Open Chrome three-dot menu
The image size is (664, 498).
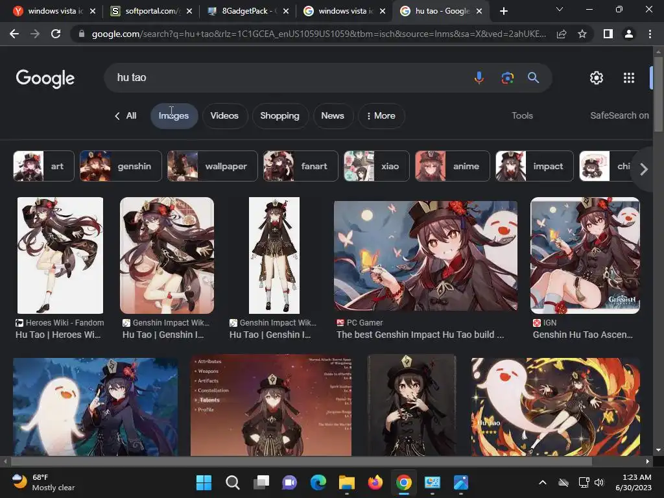pos(650,34)
